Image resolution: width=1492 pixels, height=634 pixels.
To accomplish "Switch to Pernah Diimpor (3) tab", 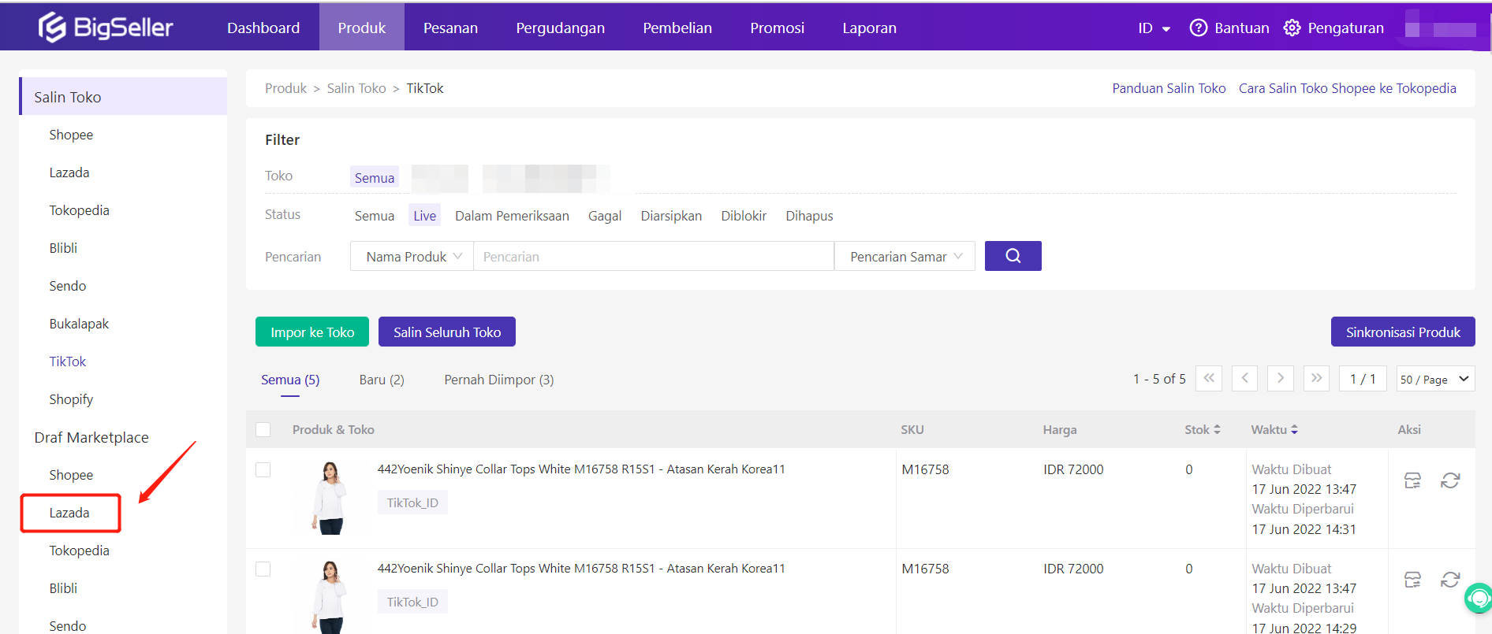I will coord(499,380).
